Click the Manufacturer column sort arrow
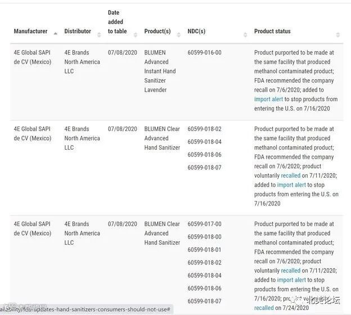This screenshot has width=351, height=315. pyautogui.click(x=54, y=34)
